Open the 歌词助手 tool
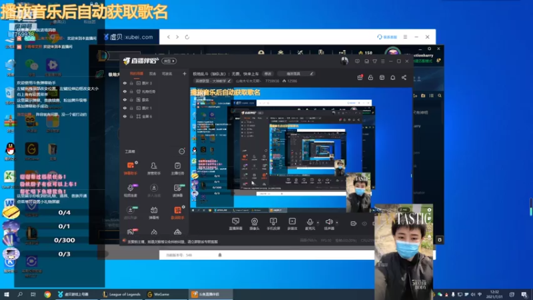 (177, 213)
